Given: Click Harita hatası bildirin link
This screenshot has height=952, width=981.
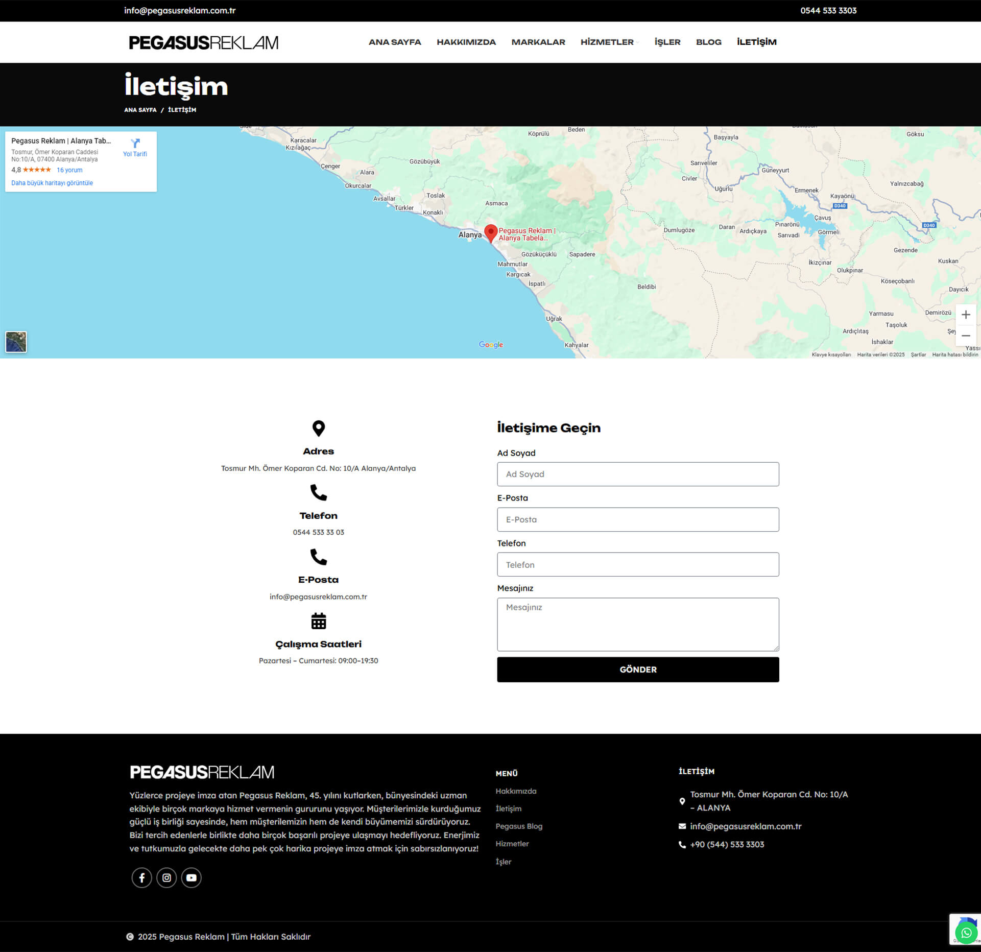Looking at the screenshot, I should point(955,354).
